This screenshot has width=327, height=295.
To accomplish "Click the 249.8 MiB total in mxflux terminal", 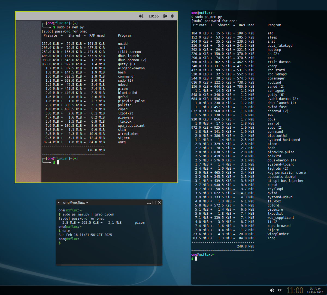I will pyautogui.click(x=246, y=246).
